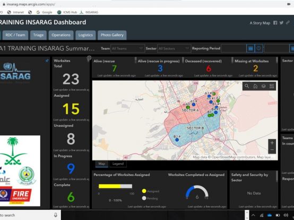
Task: Click the browser address bar URL
Action: [x=31, y=4]
